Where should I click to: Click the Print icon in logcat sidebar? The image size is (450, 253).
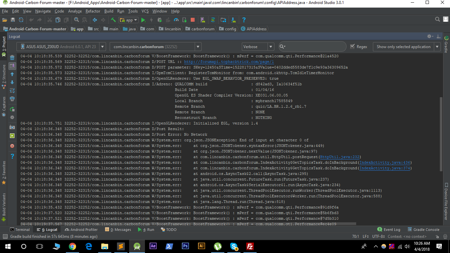pos(12,99)
